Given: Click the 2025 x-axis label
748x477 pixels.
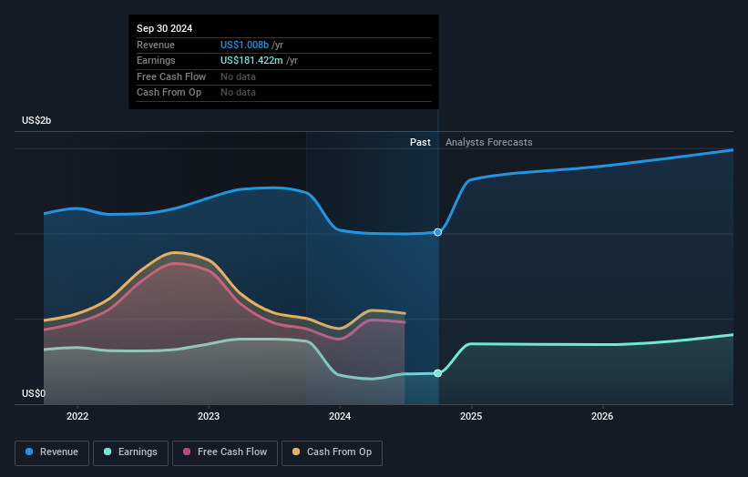Looking at the screenshot, I should pos(471,416).
